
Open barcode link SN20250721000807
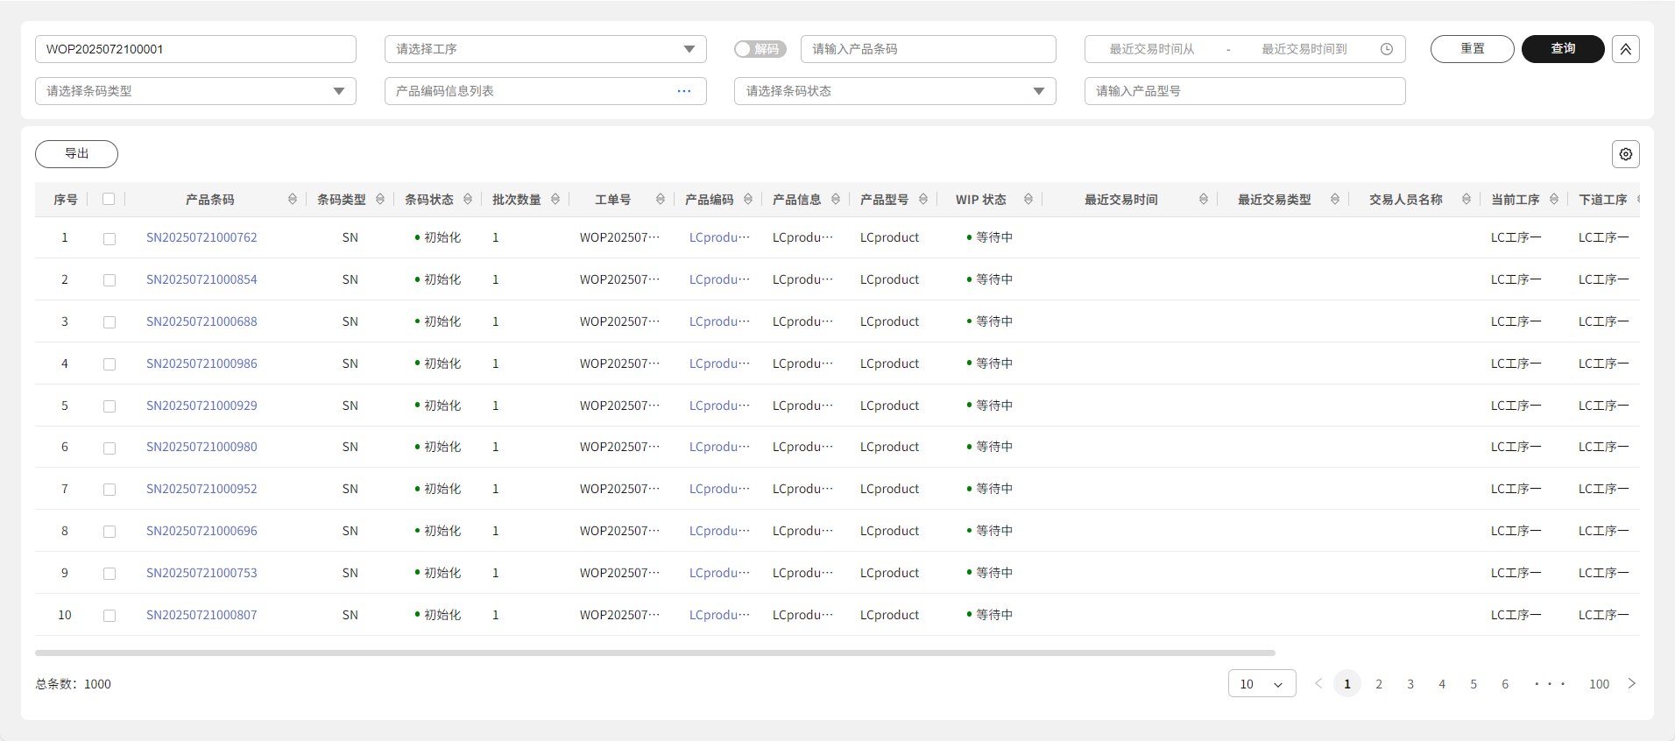pos(201,615)
